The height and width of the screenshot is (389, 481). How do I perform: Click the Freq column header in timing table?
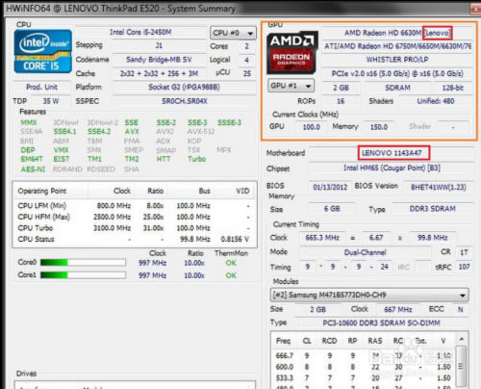click(x=283, y=341)
